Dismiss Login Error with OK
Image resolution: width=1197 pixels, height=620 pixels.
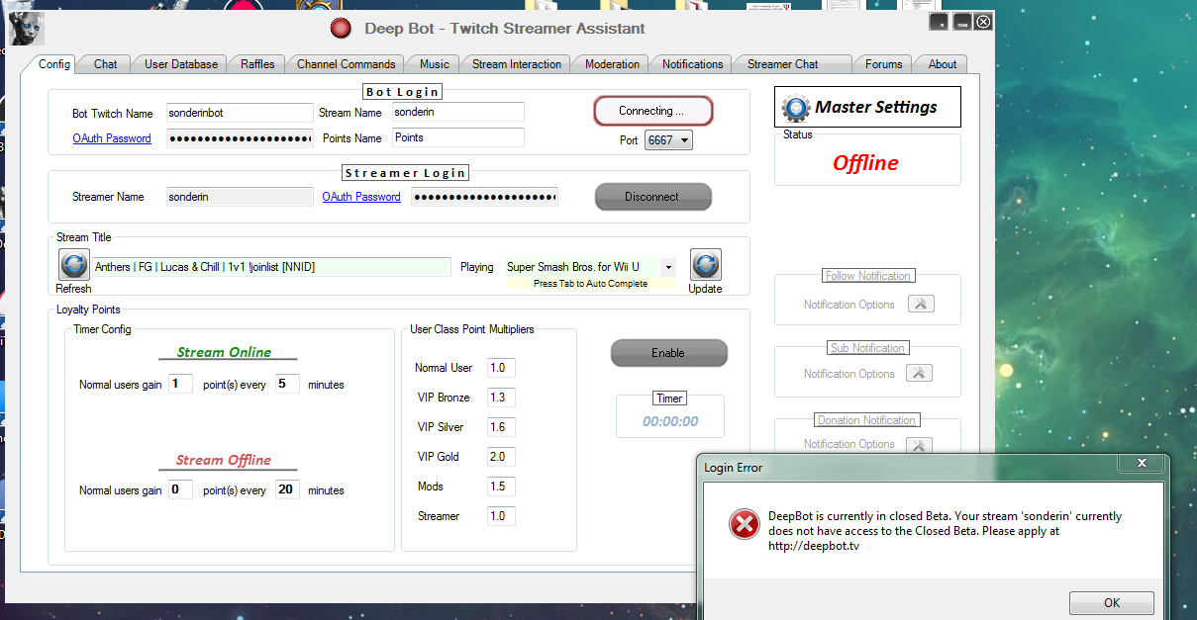click(1112, 603)
